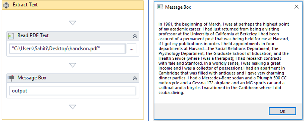Click the extracted PDF text paragraph
This screenshot has height=121, width=304.
pyautogui.click(x=224, y=59)
